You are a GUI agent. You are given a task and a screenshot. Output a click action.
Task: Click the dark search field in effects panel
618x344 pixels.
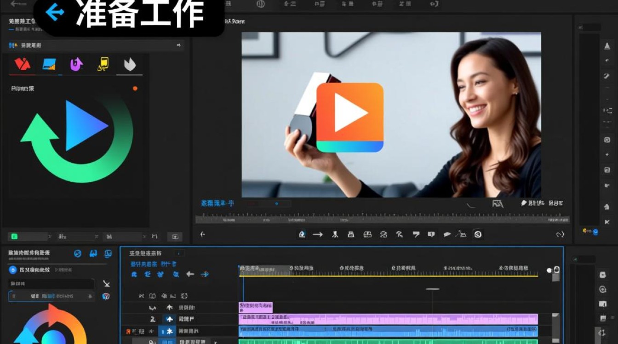51,284
